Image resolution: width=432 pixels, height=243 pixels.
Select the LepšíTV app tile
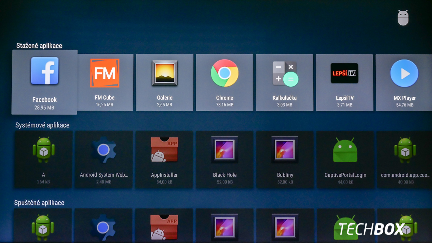pyautogui.click(x=344, y=83)
